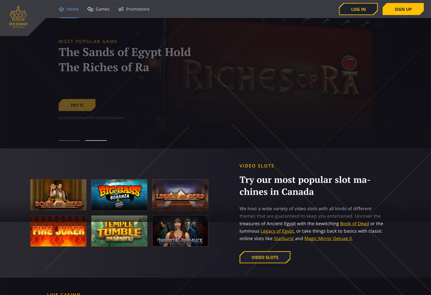The height and width of the screenshot is (295, 431).
Task: Select the first carousel slide indicator
Action: tap(70, 140)
